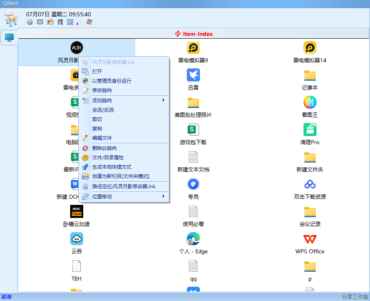This screenshot has width=370, height=301.
Task: Click the Item-Index header bar
Action: click(x=193, y=34)
